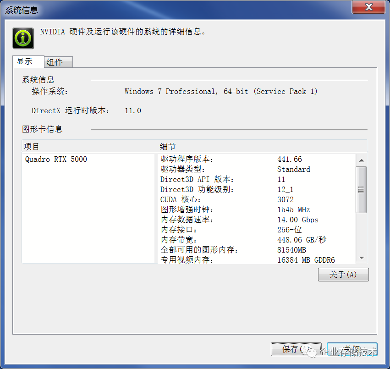Click the Windows 7 Professional OS text
The height and width of the screenshot is (369, 390).
(x=220, y=91)
